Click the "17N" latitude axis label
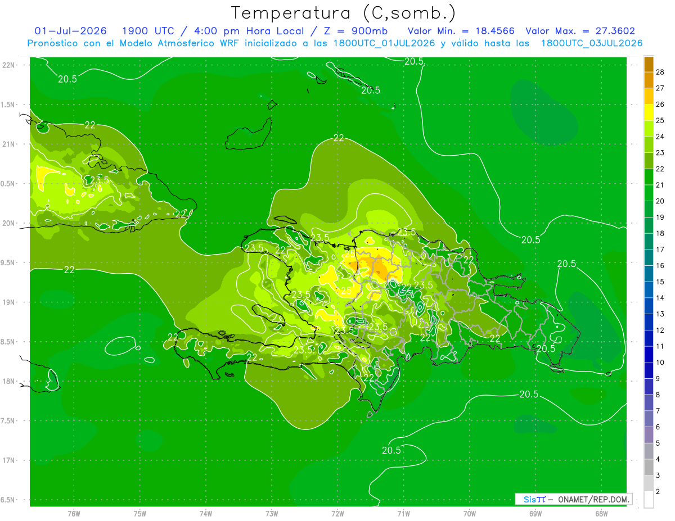Screen dimensions: 675x521 8,460
